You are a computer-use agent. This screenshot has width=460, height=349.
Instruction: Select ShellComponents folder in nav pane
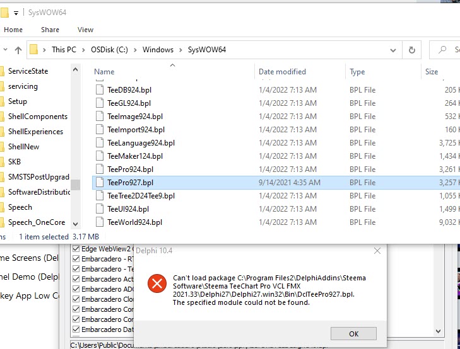(x=38, y=117)
